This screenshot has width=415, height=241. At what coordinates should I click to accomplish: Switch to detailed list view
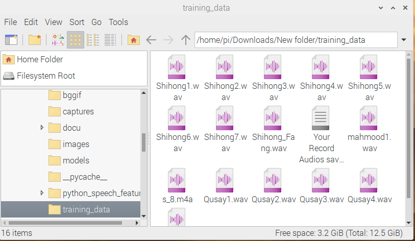tap(110, 39)
